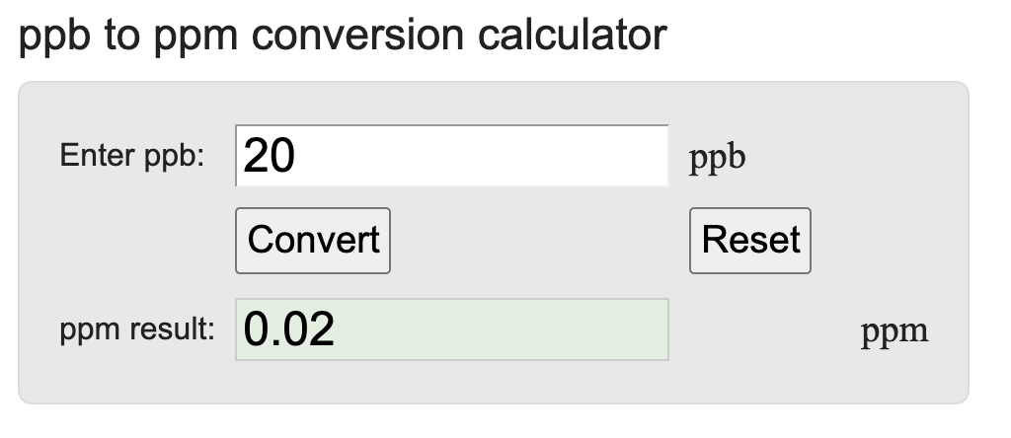Viewport: 1011px width, 438px height.
Task: Focus the Enter ppb input field
Action: click(451, 156)
